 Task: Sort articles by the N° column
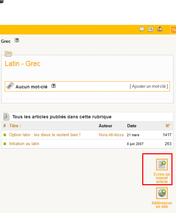(x=168, y=126)
